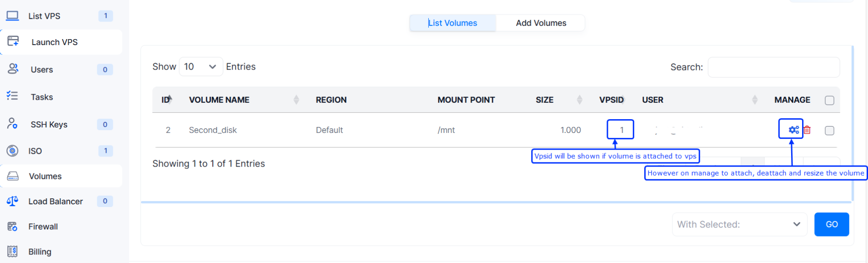Click the Firewall sidebar icon

(x=13, y=226)
